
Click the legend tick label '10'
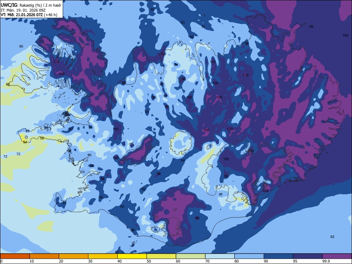[32, 261]
